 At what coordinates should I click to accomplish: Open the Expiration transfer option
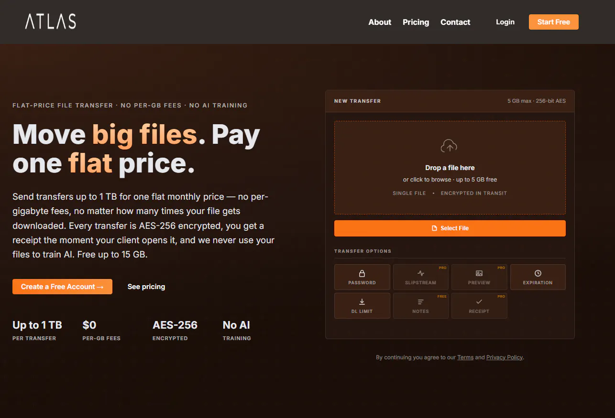point(538,277)
